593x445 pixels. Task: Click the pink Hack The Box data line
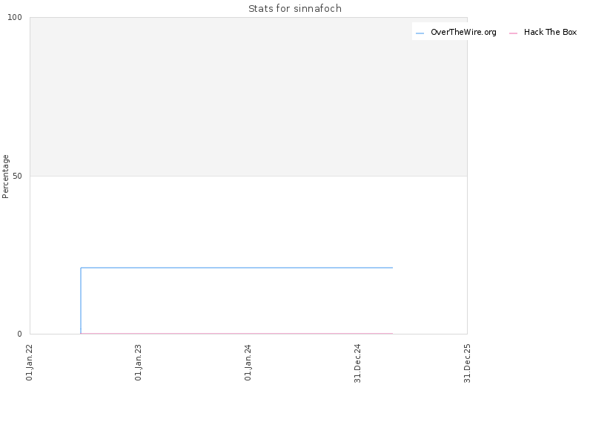pyautogui.click(x=236, y=333)
